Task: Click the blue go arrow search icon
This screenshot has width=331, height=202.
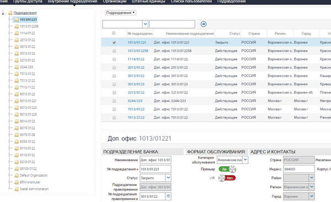Action: pyautogui.click(x=204, y=24)
